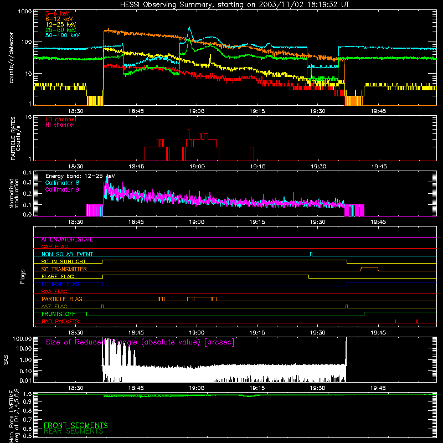This screenshot has height=443, width=443.
Task: Select the 'Collimator 8' legend label
Action: [x=62, y=183]
